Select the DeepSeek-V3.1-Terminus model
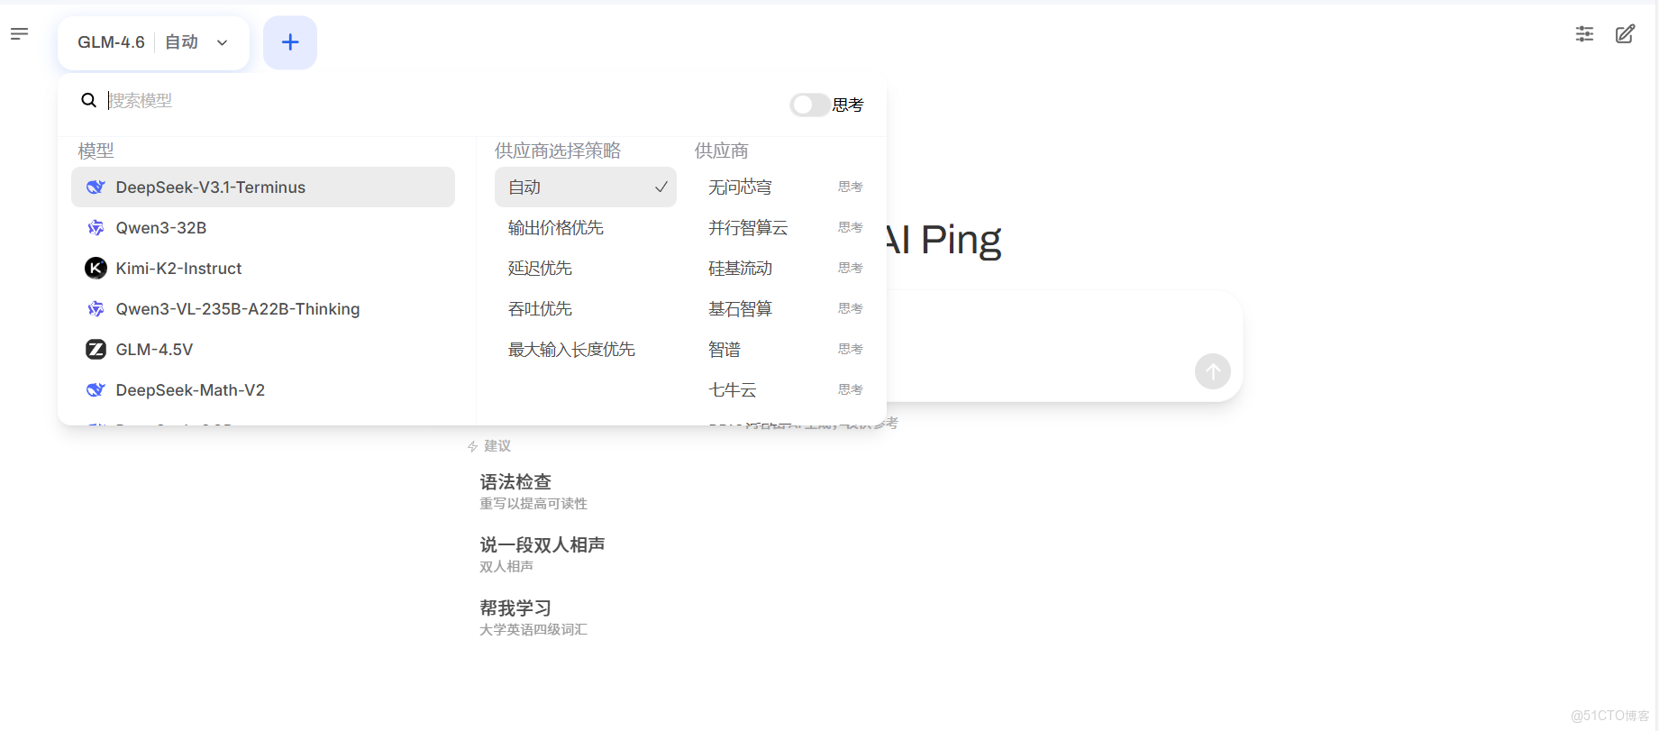 pyautogui.click(x=263, y=187)
